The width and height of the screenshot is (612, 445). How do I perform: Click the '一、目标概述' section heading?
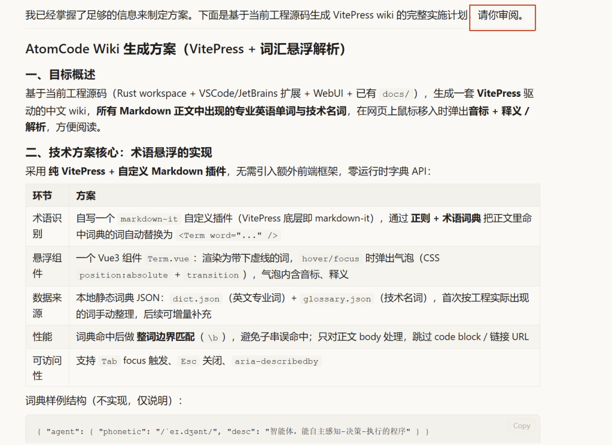click(x=61, y=75)
